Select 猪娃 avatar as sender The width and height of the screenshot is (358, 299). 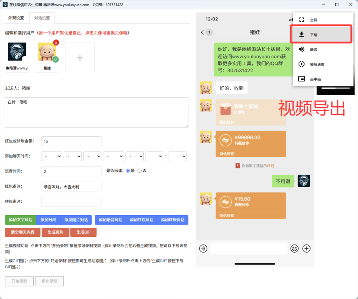[47, 52]
